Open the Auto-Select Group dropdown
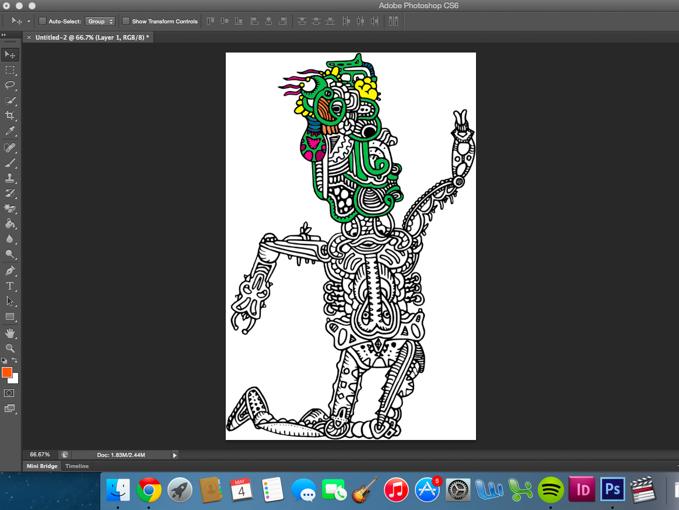 [x=100, y=22]
